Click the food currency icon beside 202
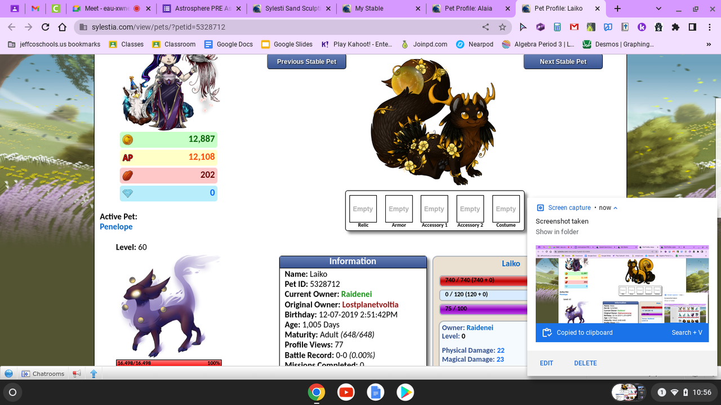 click(127, 175)
